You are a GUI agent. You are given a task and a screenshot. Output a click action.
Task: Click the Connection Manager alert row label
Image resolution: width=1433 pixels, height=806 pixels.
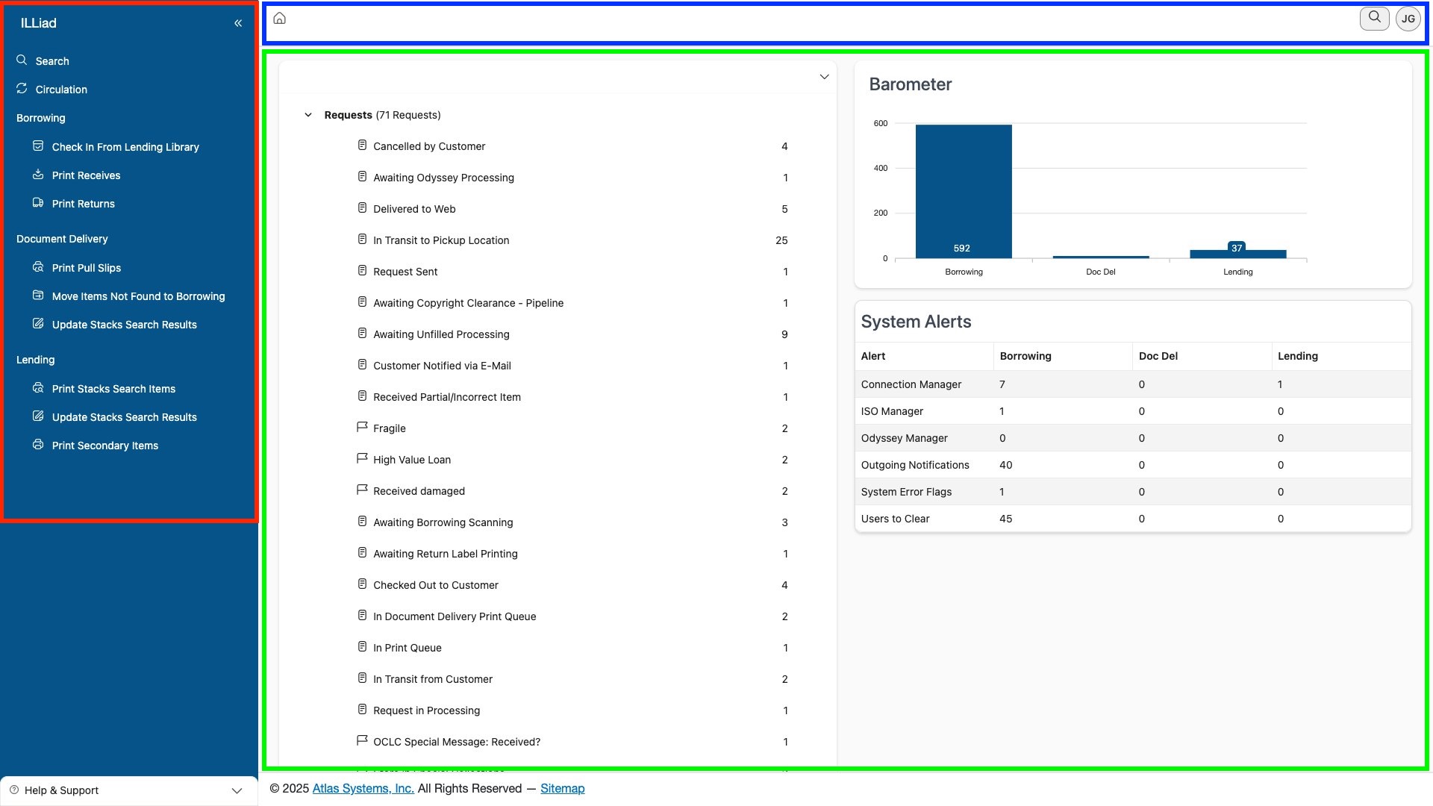pyautogui.click(x=911, y=384)
